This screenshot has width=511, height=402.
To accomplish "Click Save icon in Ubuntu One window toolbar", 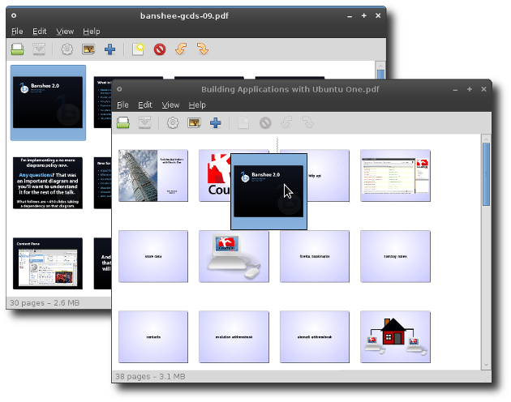I will 123,123.
